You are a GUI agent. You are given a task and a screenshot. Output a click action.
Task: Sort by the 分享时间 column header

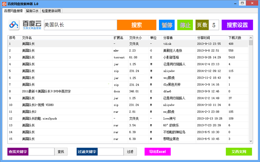pos(211,38)
